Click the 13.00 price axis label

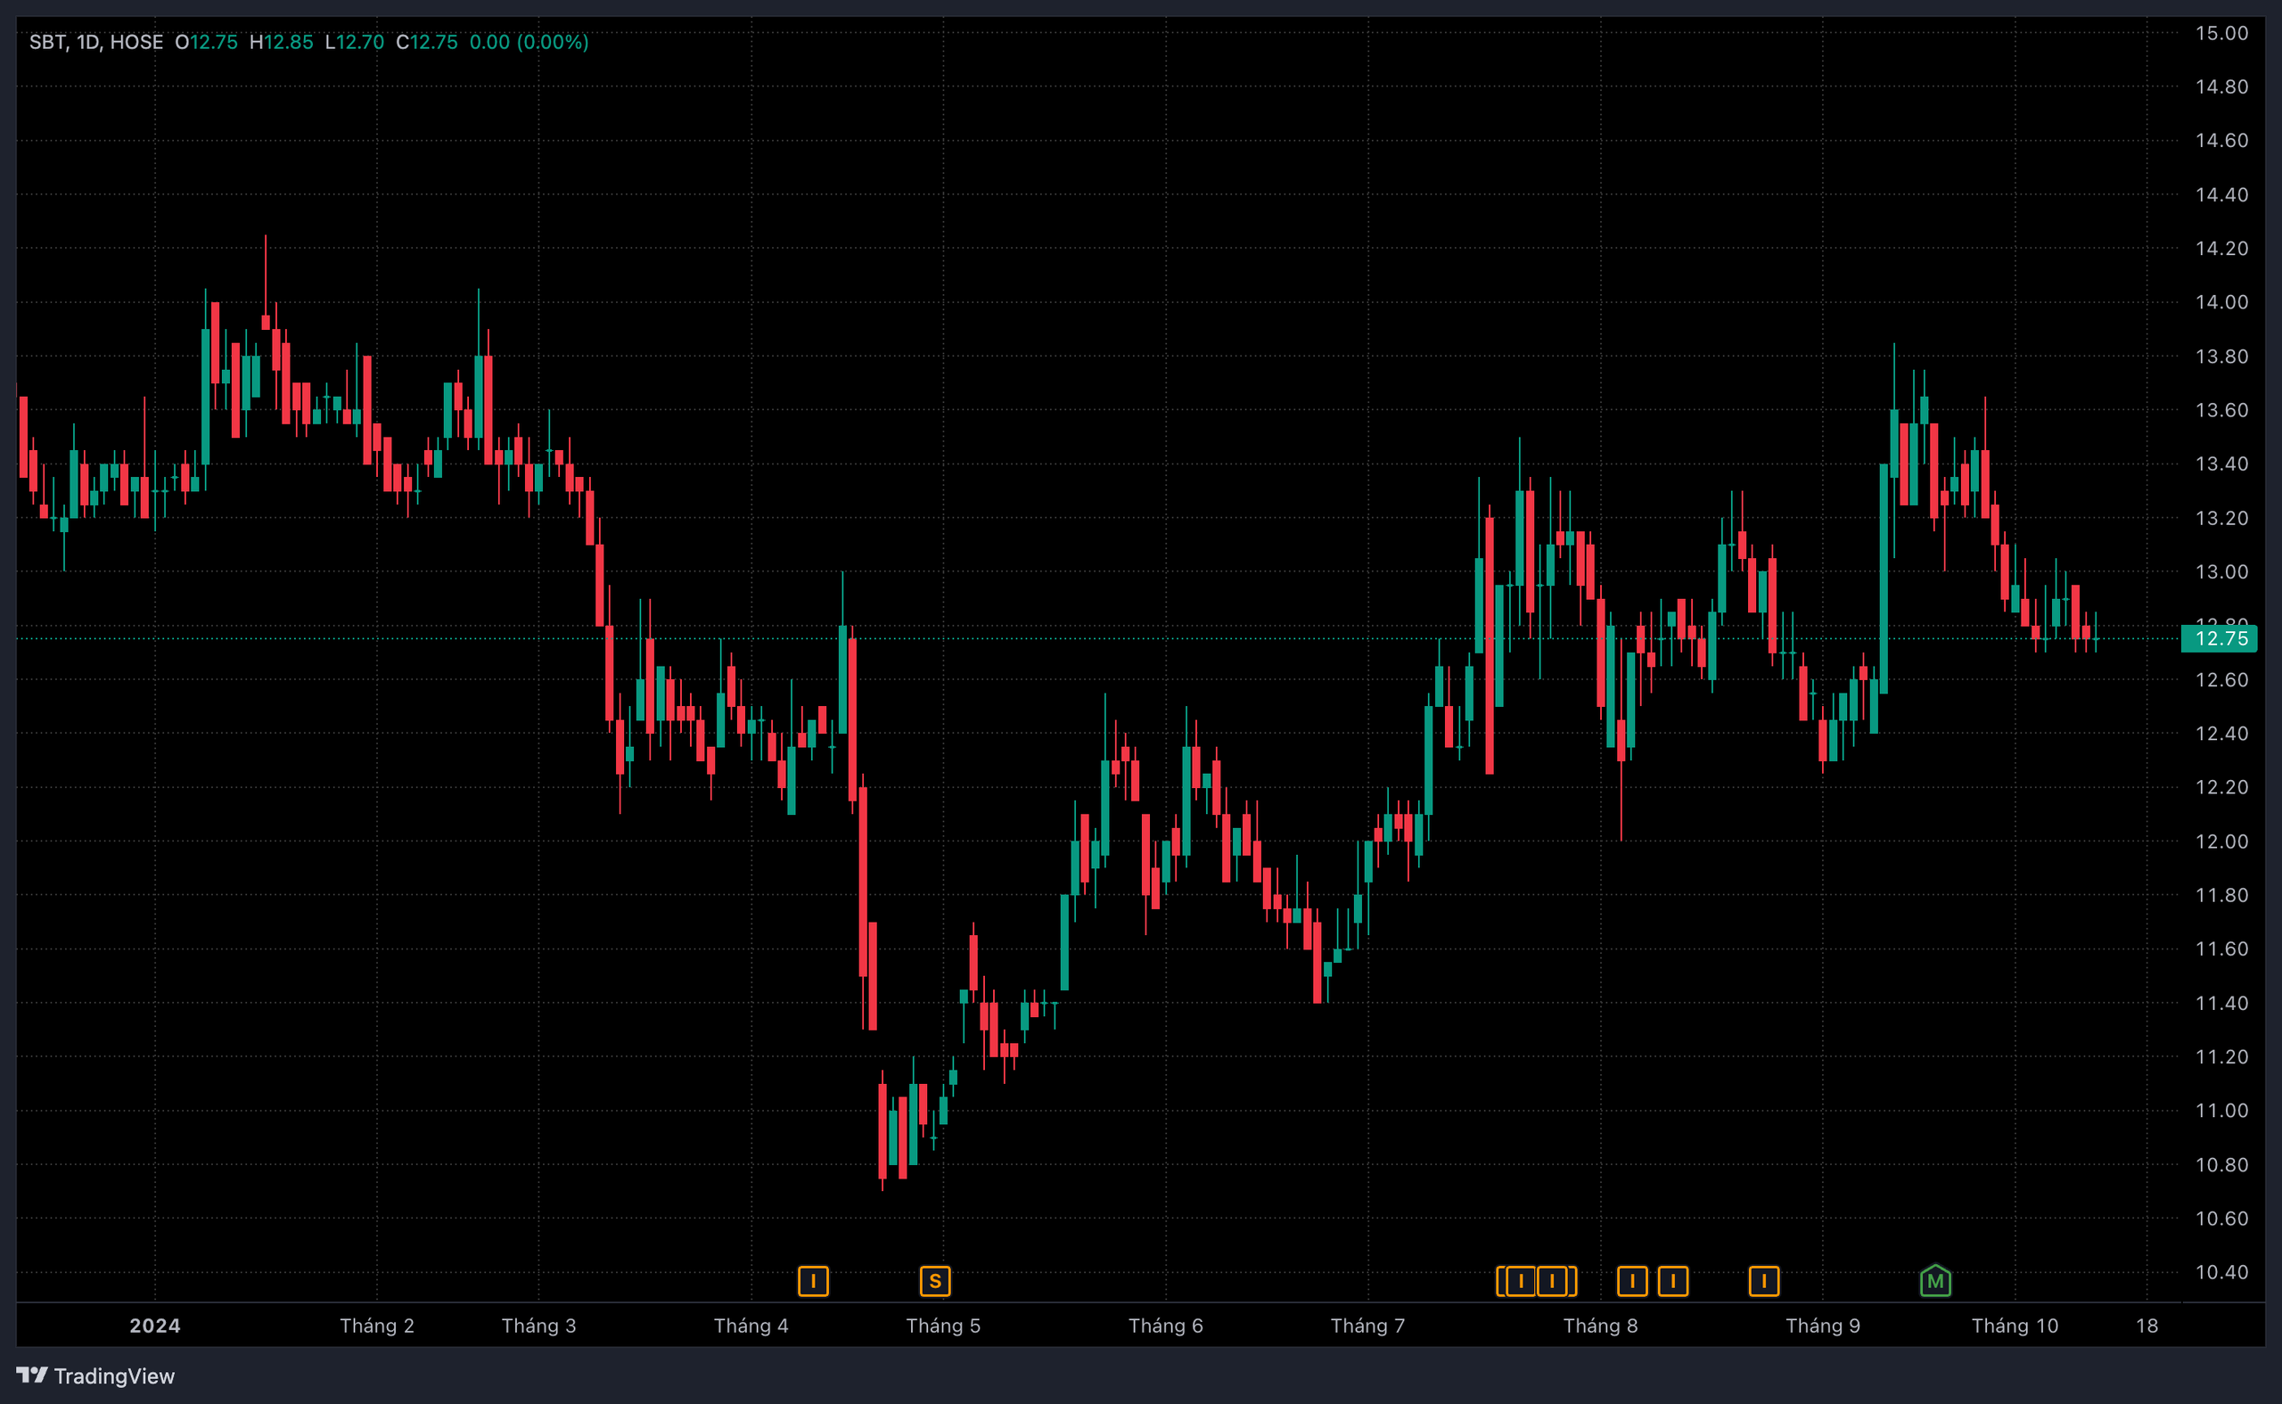tap(2221, 572)
